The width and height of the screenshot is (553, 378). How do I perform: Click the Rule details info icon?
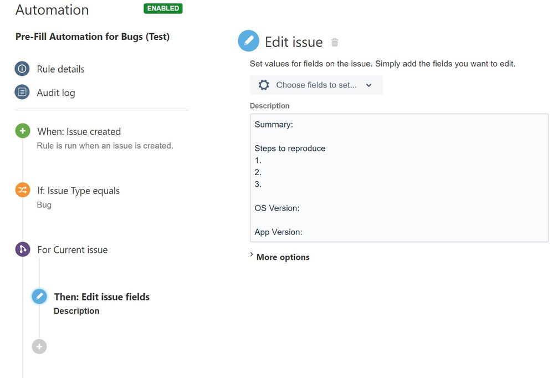tap(22, 69)
